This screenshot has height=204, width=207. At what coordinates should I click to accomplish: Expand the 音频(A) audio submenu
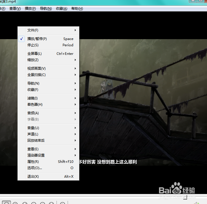pyautogui.click(x=48, y=113)
